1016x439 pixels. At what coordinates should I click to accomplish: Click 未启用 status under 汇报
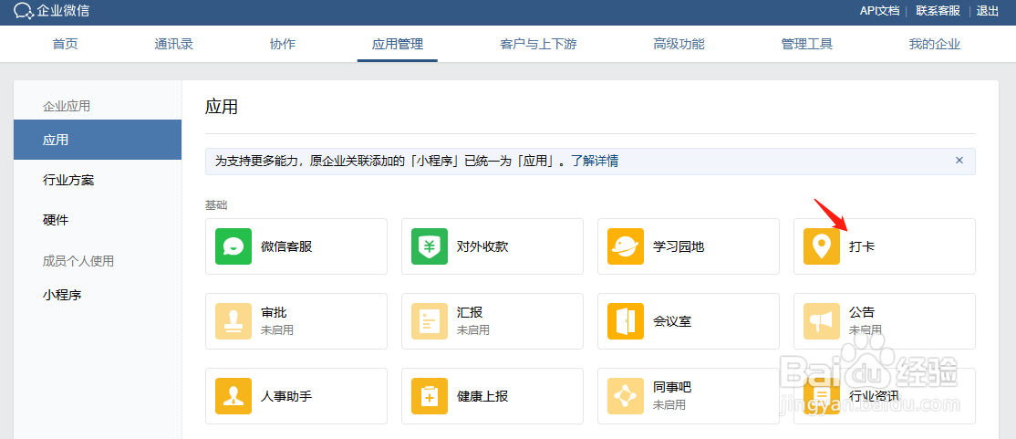[473, 330]
